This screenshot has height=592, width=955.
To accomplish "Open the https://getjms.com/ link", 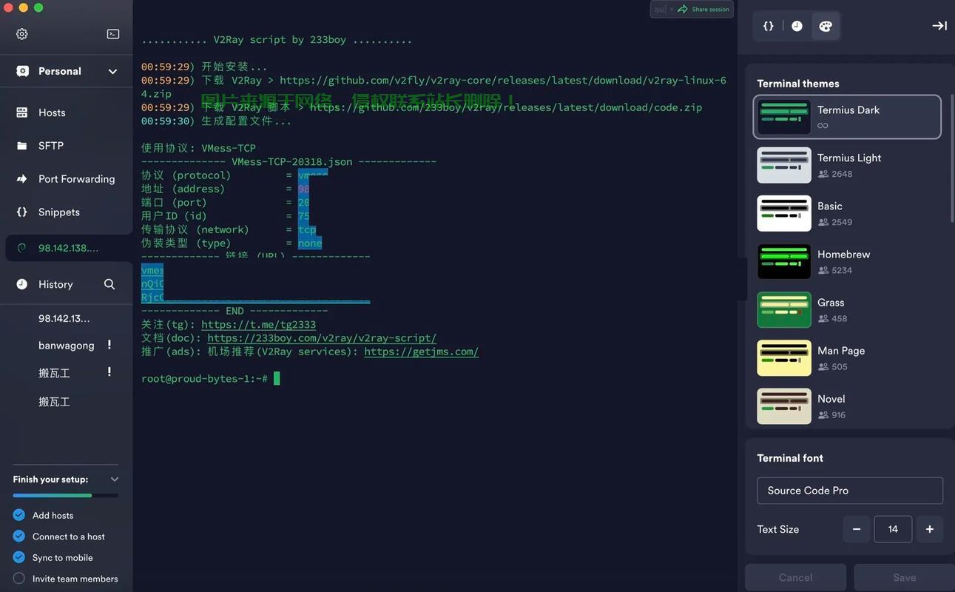I will point(422,351).
